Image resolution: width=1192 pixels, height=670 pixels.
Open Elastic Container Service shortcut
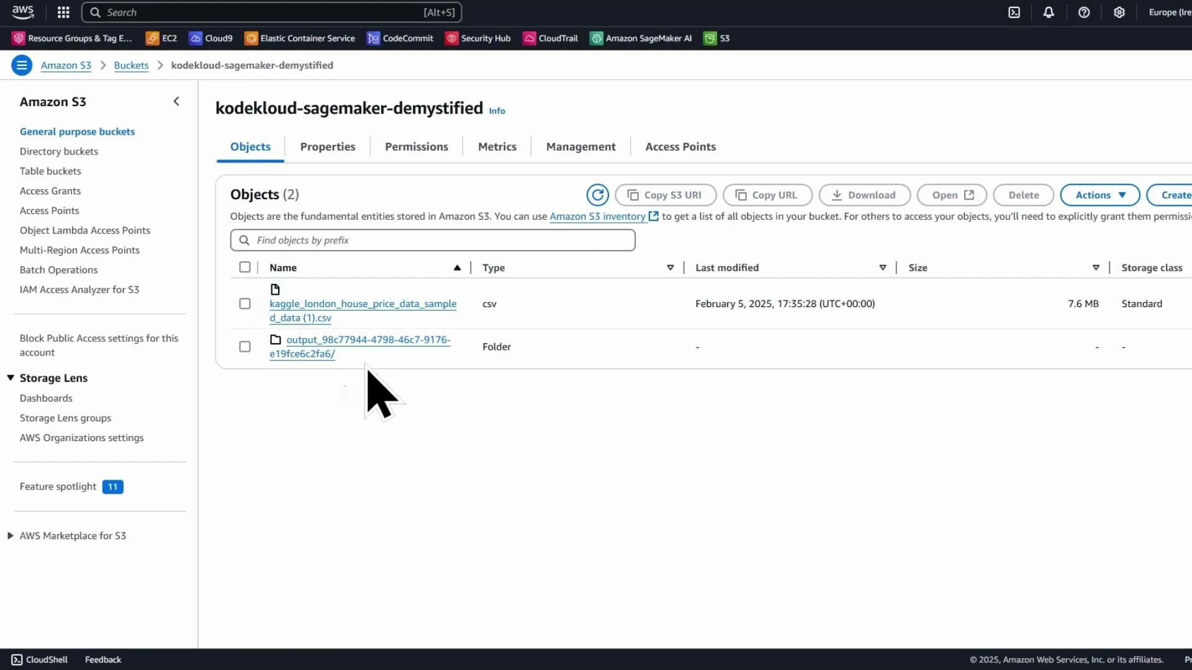[300, 38]
